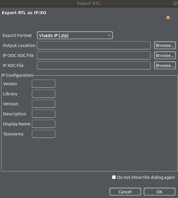
Task: Confirm export with the OK button
Action: coord(159,192)
